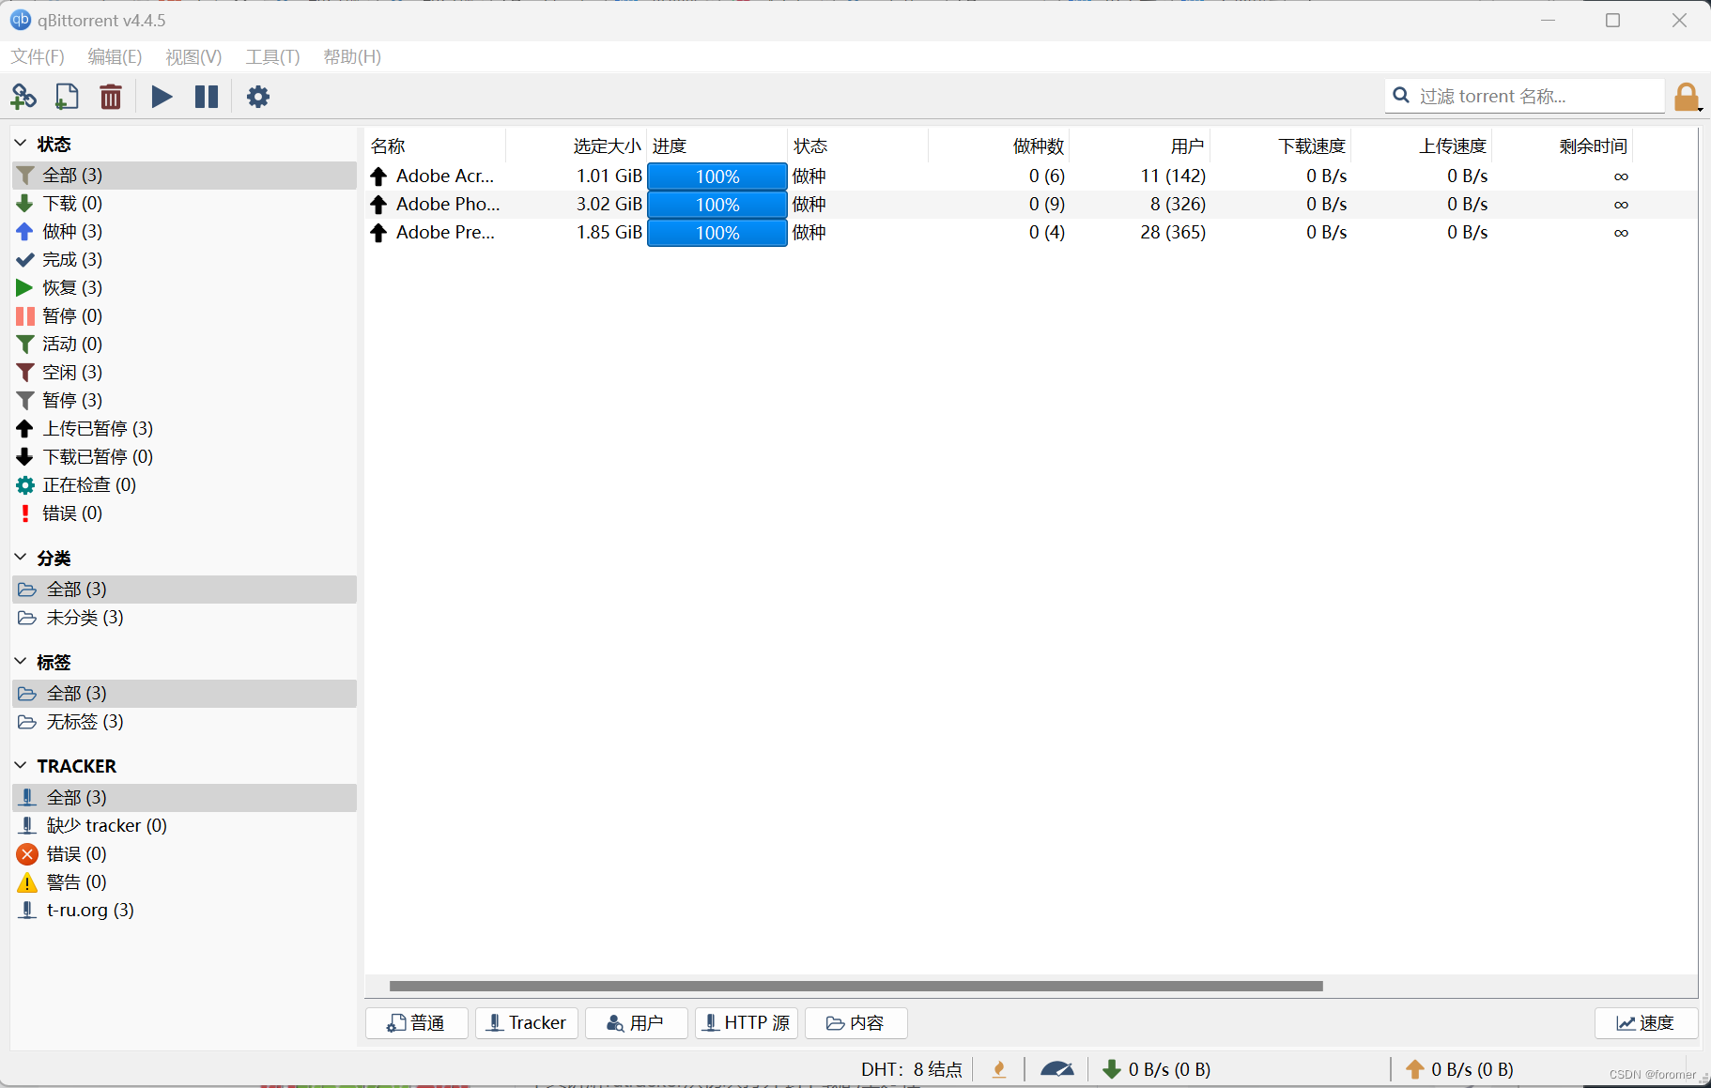This screenshot has height=1088, width=1711.
Task: Open the 编辑(E) menu
Action: (x=115, y=57)
